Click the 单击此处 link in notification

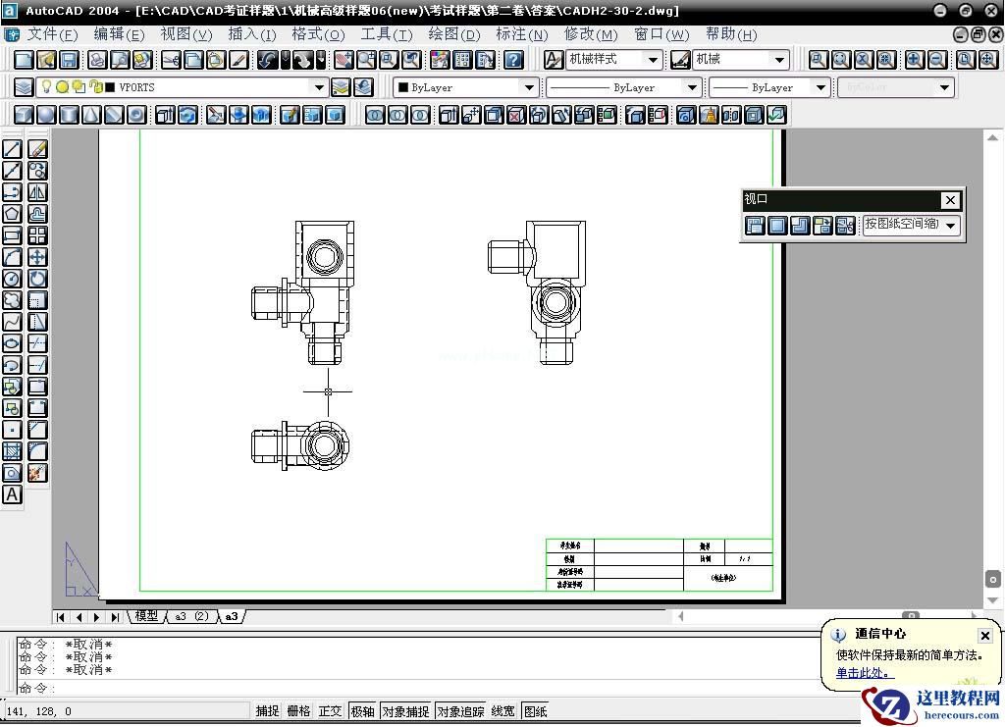(x=865, y=673)
